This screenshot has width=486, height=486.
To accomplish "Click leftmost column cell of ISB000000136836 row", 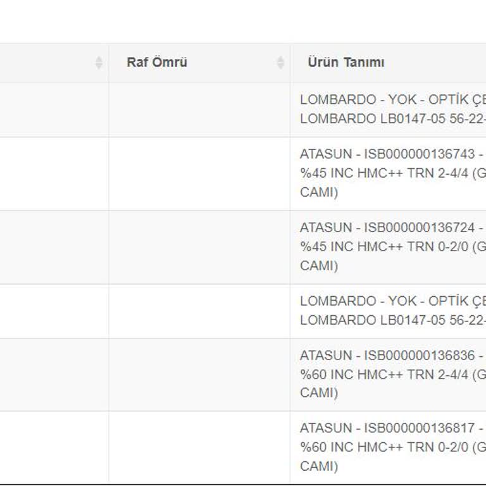I will click(x=54, y=375).
